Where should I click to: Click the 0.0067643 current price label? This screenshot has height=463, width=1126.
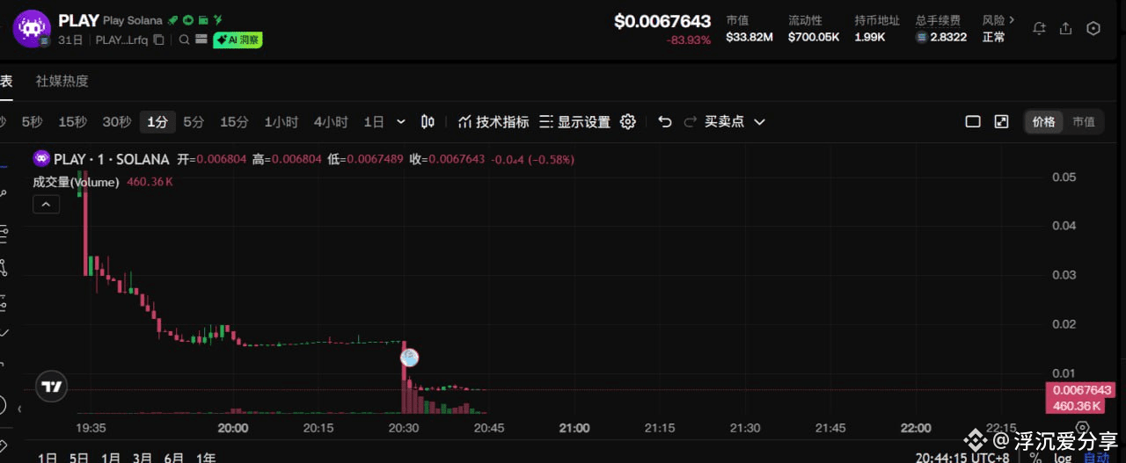1082,390
